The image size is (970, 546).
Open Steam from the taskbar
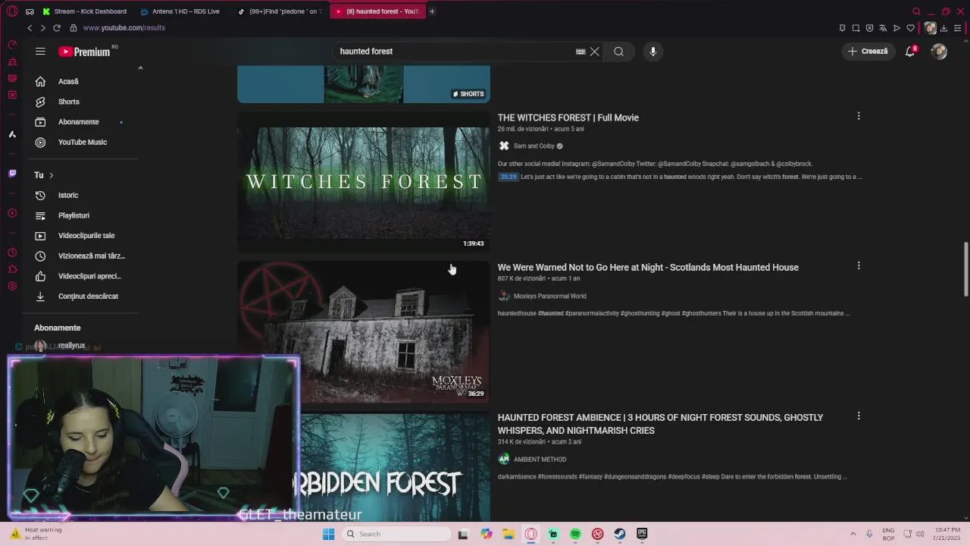tap(620, 534)
